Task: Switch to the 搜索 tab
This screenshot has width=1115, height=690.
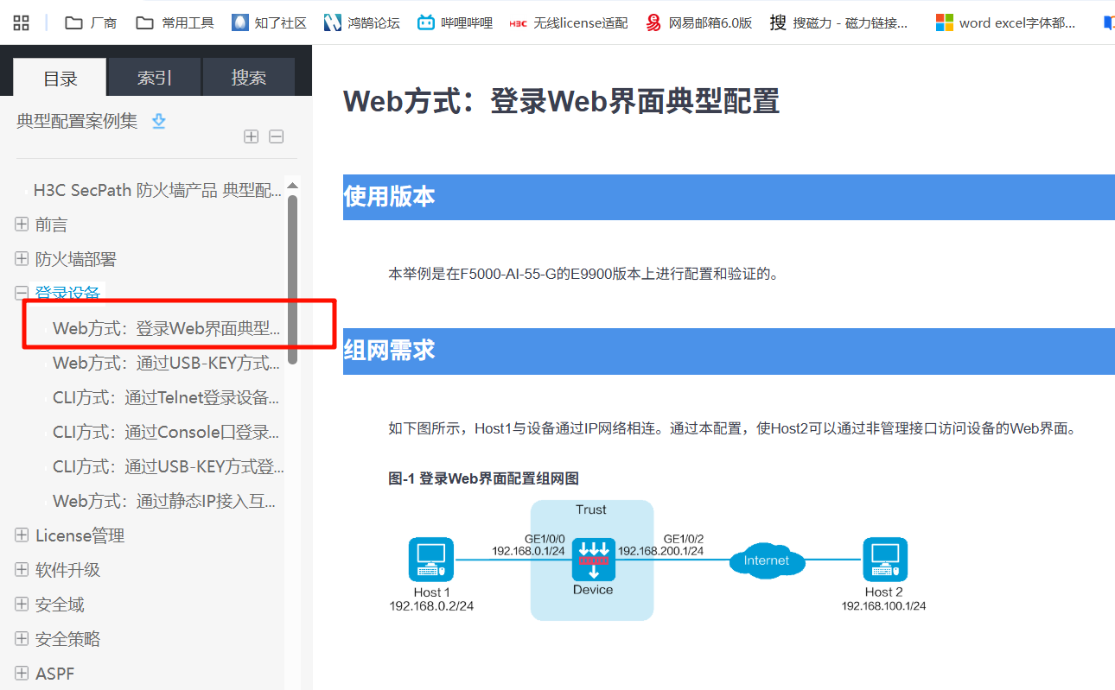Action: 249,78
